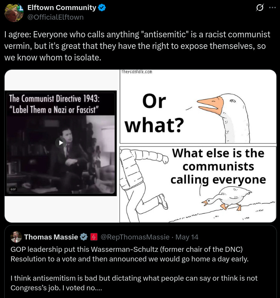
Task: Click the theycantalk.com watermark on comic
Action: (137, 72)
